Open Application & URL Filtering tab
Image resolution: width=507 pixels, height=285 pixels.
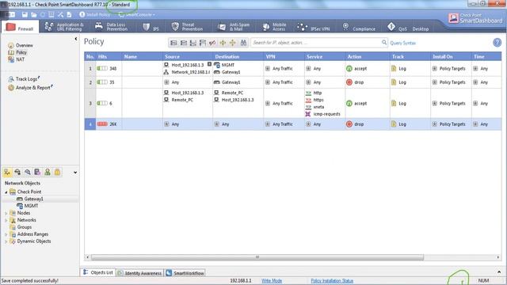64,27
